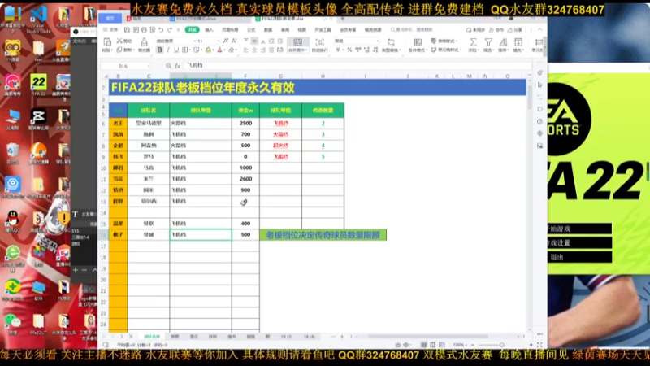The height and width of the screenshot is (366, 650).
Task: Switch to the Insert ribbon tab
Action: click(x=209, y=30)
